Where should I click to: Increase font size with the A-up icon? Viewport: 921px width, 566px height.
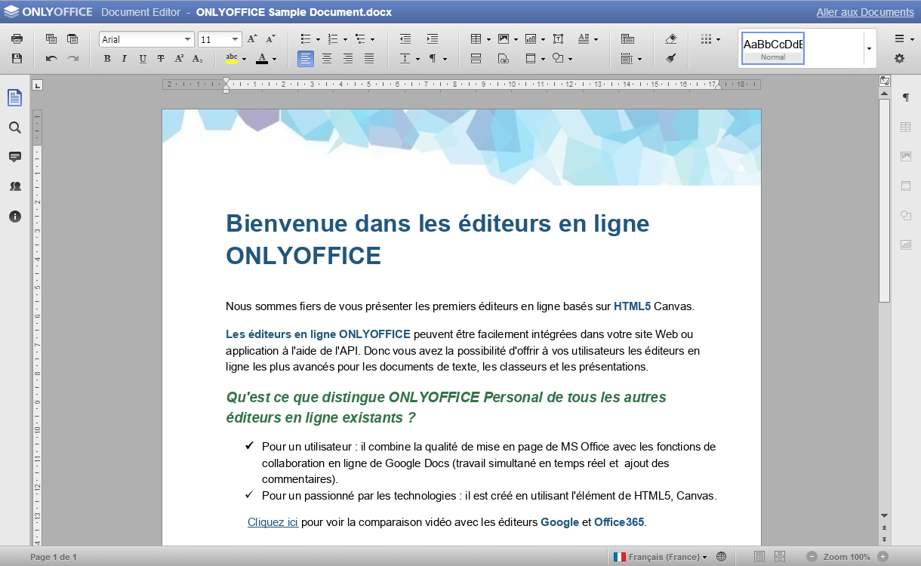point(252,39)
